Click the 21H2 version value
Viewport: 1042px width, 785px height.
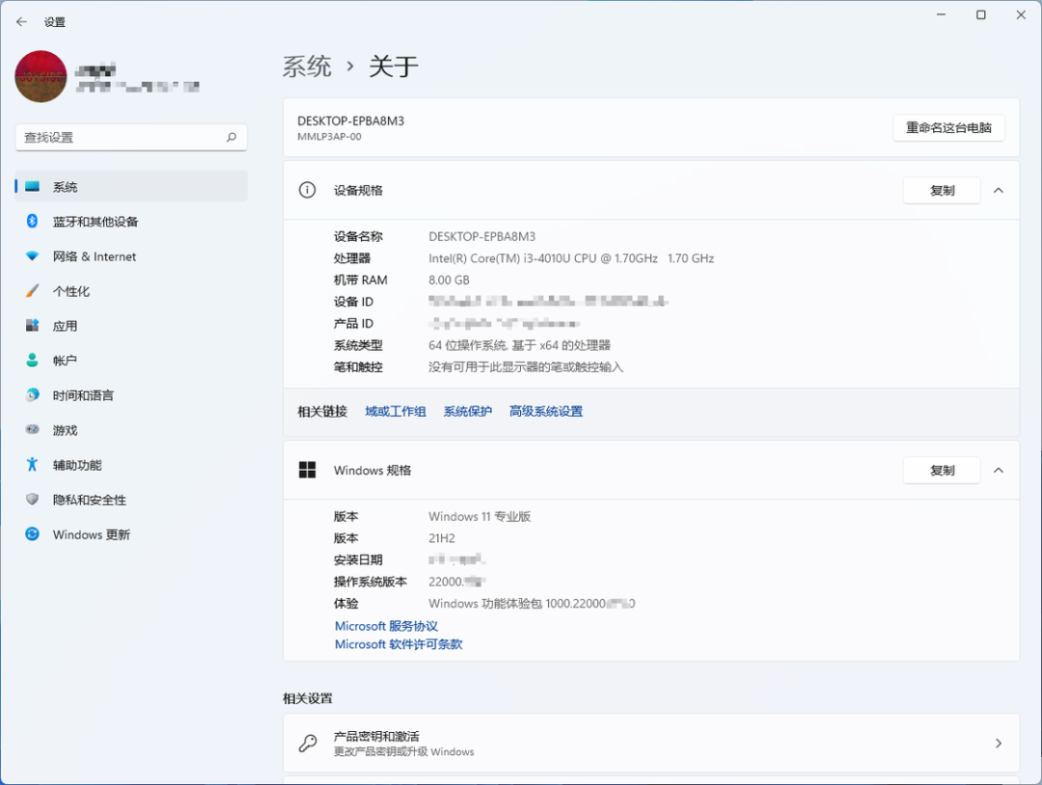tap(442, 538)
